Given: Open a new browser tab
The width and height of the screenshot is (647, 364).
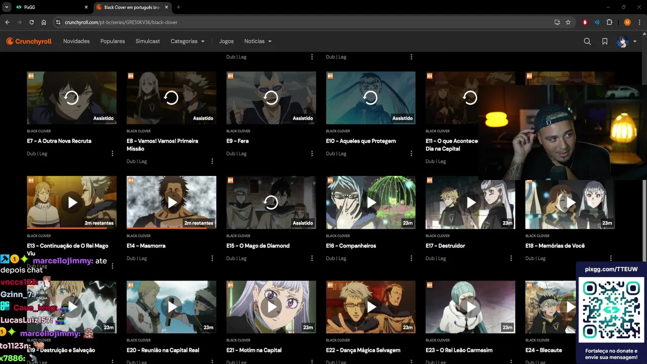Looking at the screenshot, I should tap(178, 7).
